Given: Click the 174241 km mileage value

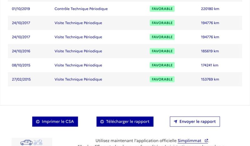Looking at the screenshot, I should tap(210, 65).
